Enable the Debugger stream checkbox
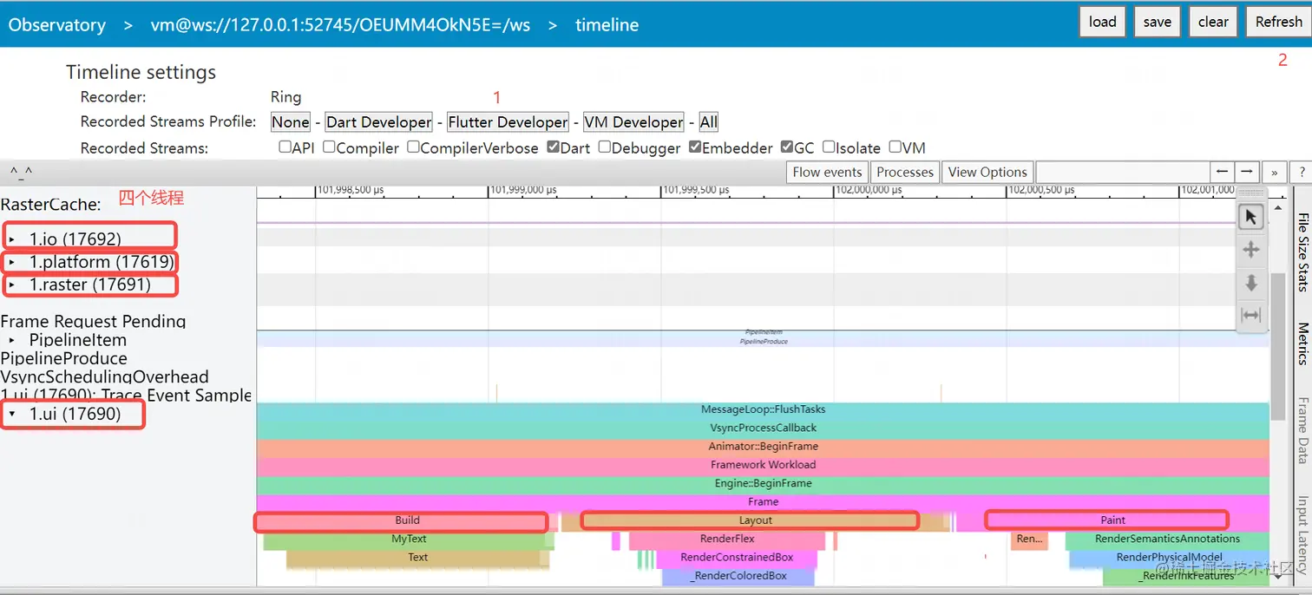1312x595 pixels. 605,147
